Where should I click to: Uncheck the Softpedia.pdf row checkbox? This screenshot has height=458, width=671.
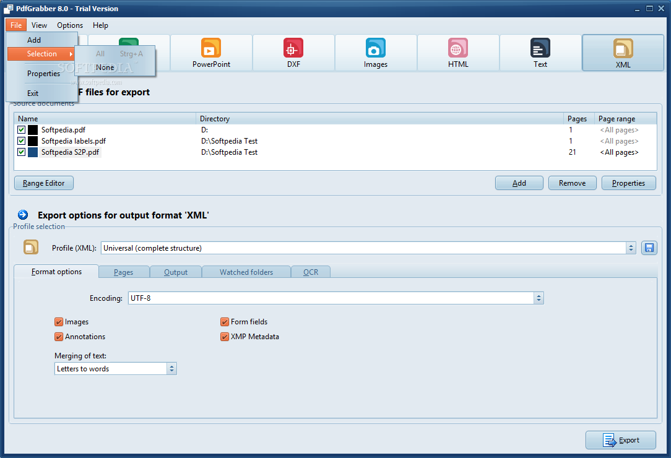click(x=22, y=130)
